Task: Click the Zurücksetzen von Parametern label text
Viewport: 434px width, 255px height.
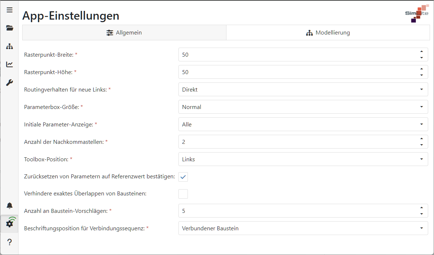Action: tap(99, 176)
